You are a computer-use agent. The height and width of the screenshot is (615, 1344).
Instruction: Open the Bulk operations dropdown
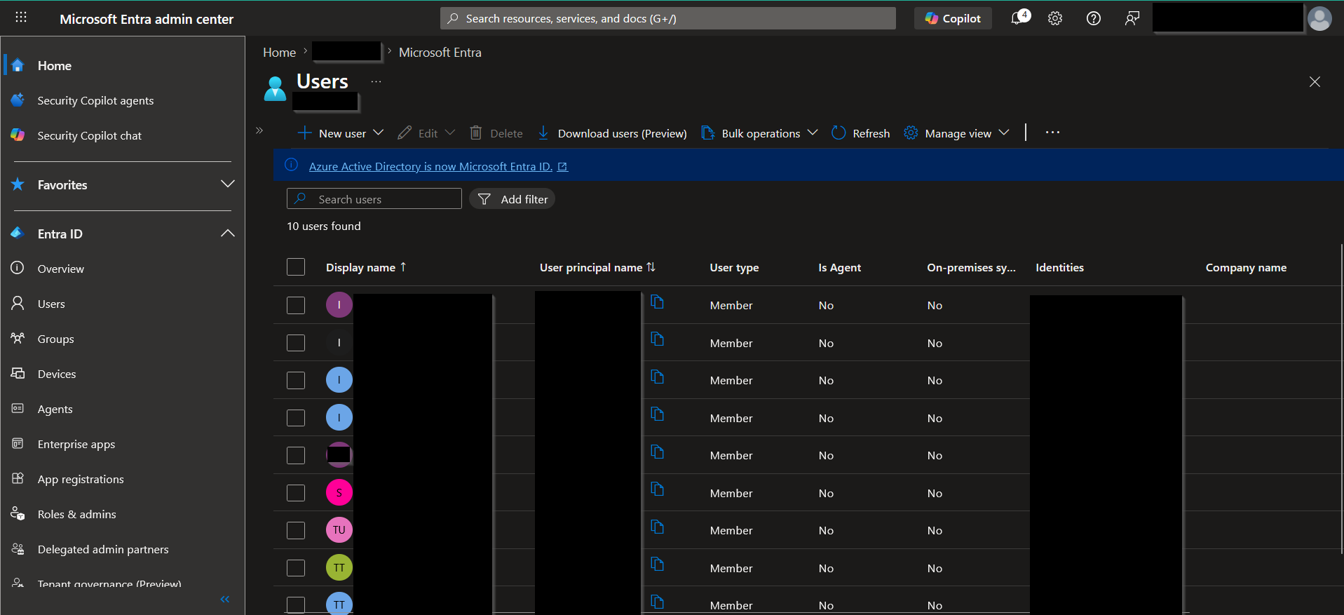[759, 133]
